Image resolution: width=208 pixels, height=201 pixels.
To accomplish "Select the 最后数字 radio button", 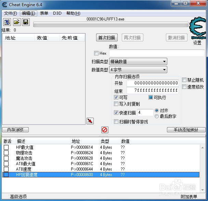I will [x=157, y=116].
